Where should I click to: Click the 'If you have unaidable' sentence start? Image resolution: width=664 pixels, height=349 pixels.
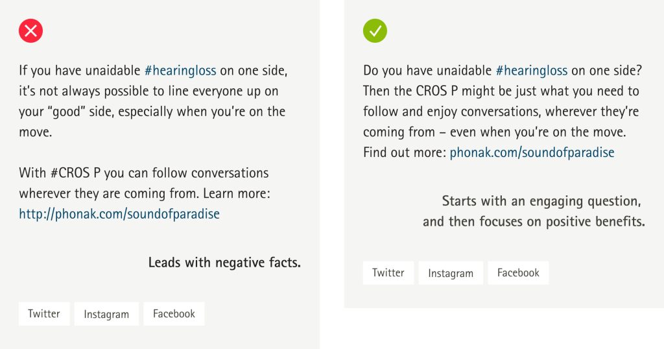[80, 70]
